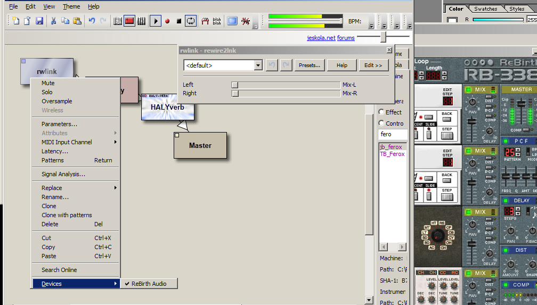
Task: Click the Left Mix-L slider handle
Action: click(234, 85)
